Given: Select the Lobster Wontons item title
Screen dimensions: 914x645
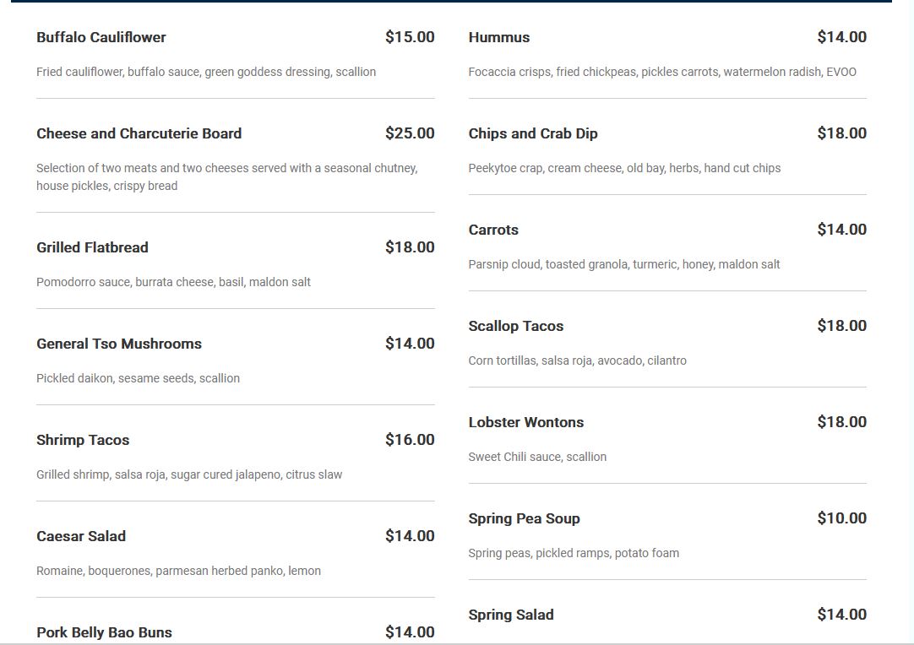Looking at the screenshot, I should click(526, 422).
